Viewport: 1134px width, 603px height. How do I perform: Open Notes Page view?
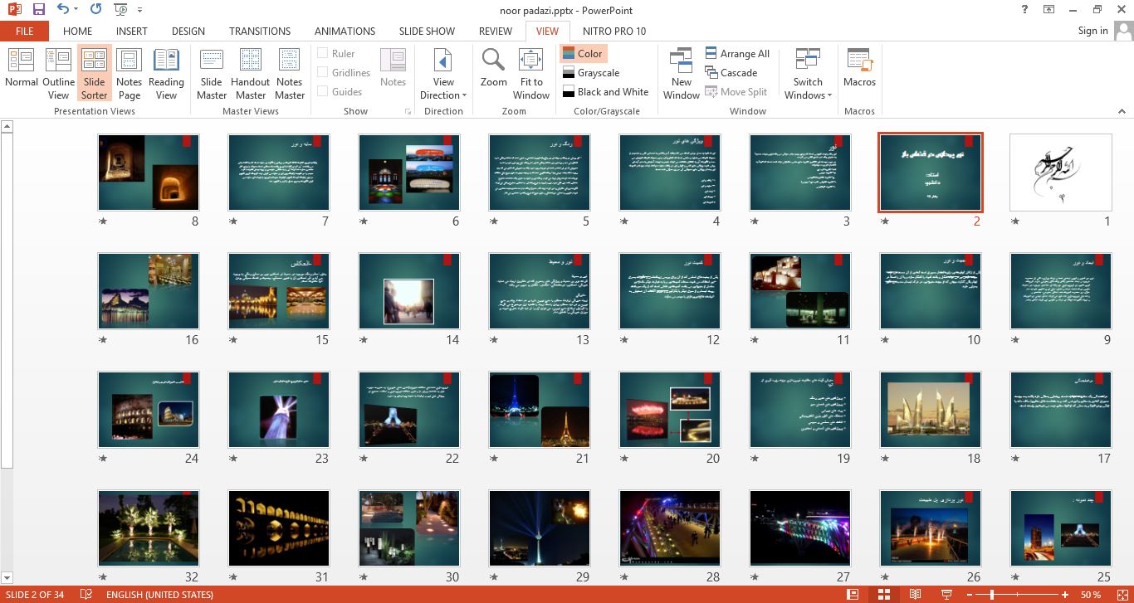pyautogui.click(x=130, y=74)
